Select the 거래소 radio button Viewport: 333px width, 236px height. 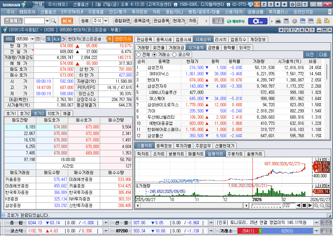pyautogui.click(x=154, y=54)
